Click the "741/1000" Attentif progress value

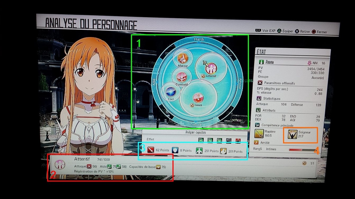click(x=103, y=160)
